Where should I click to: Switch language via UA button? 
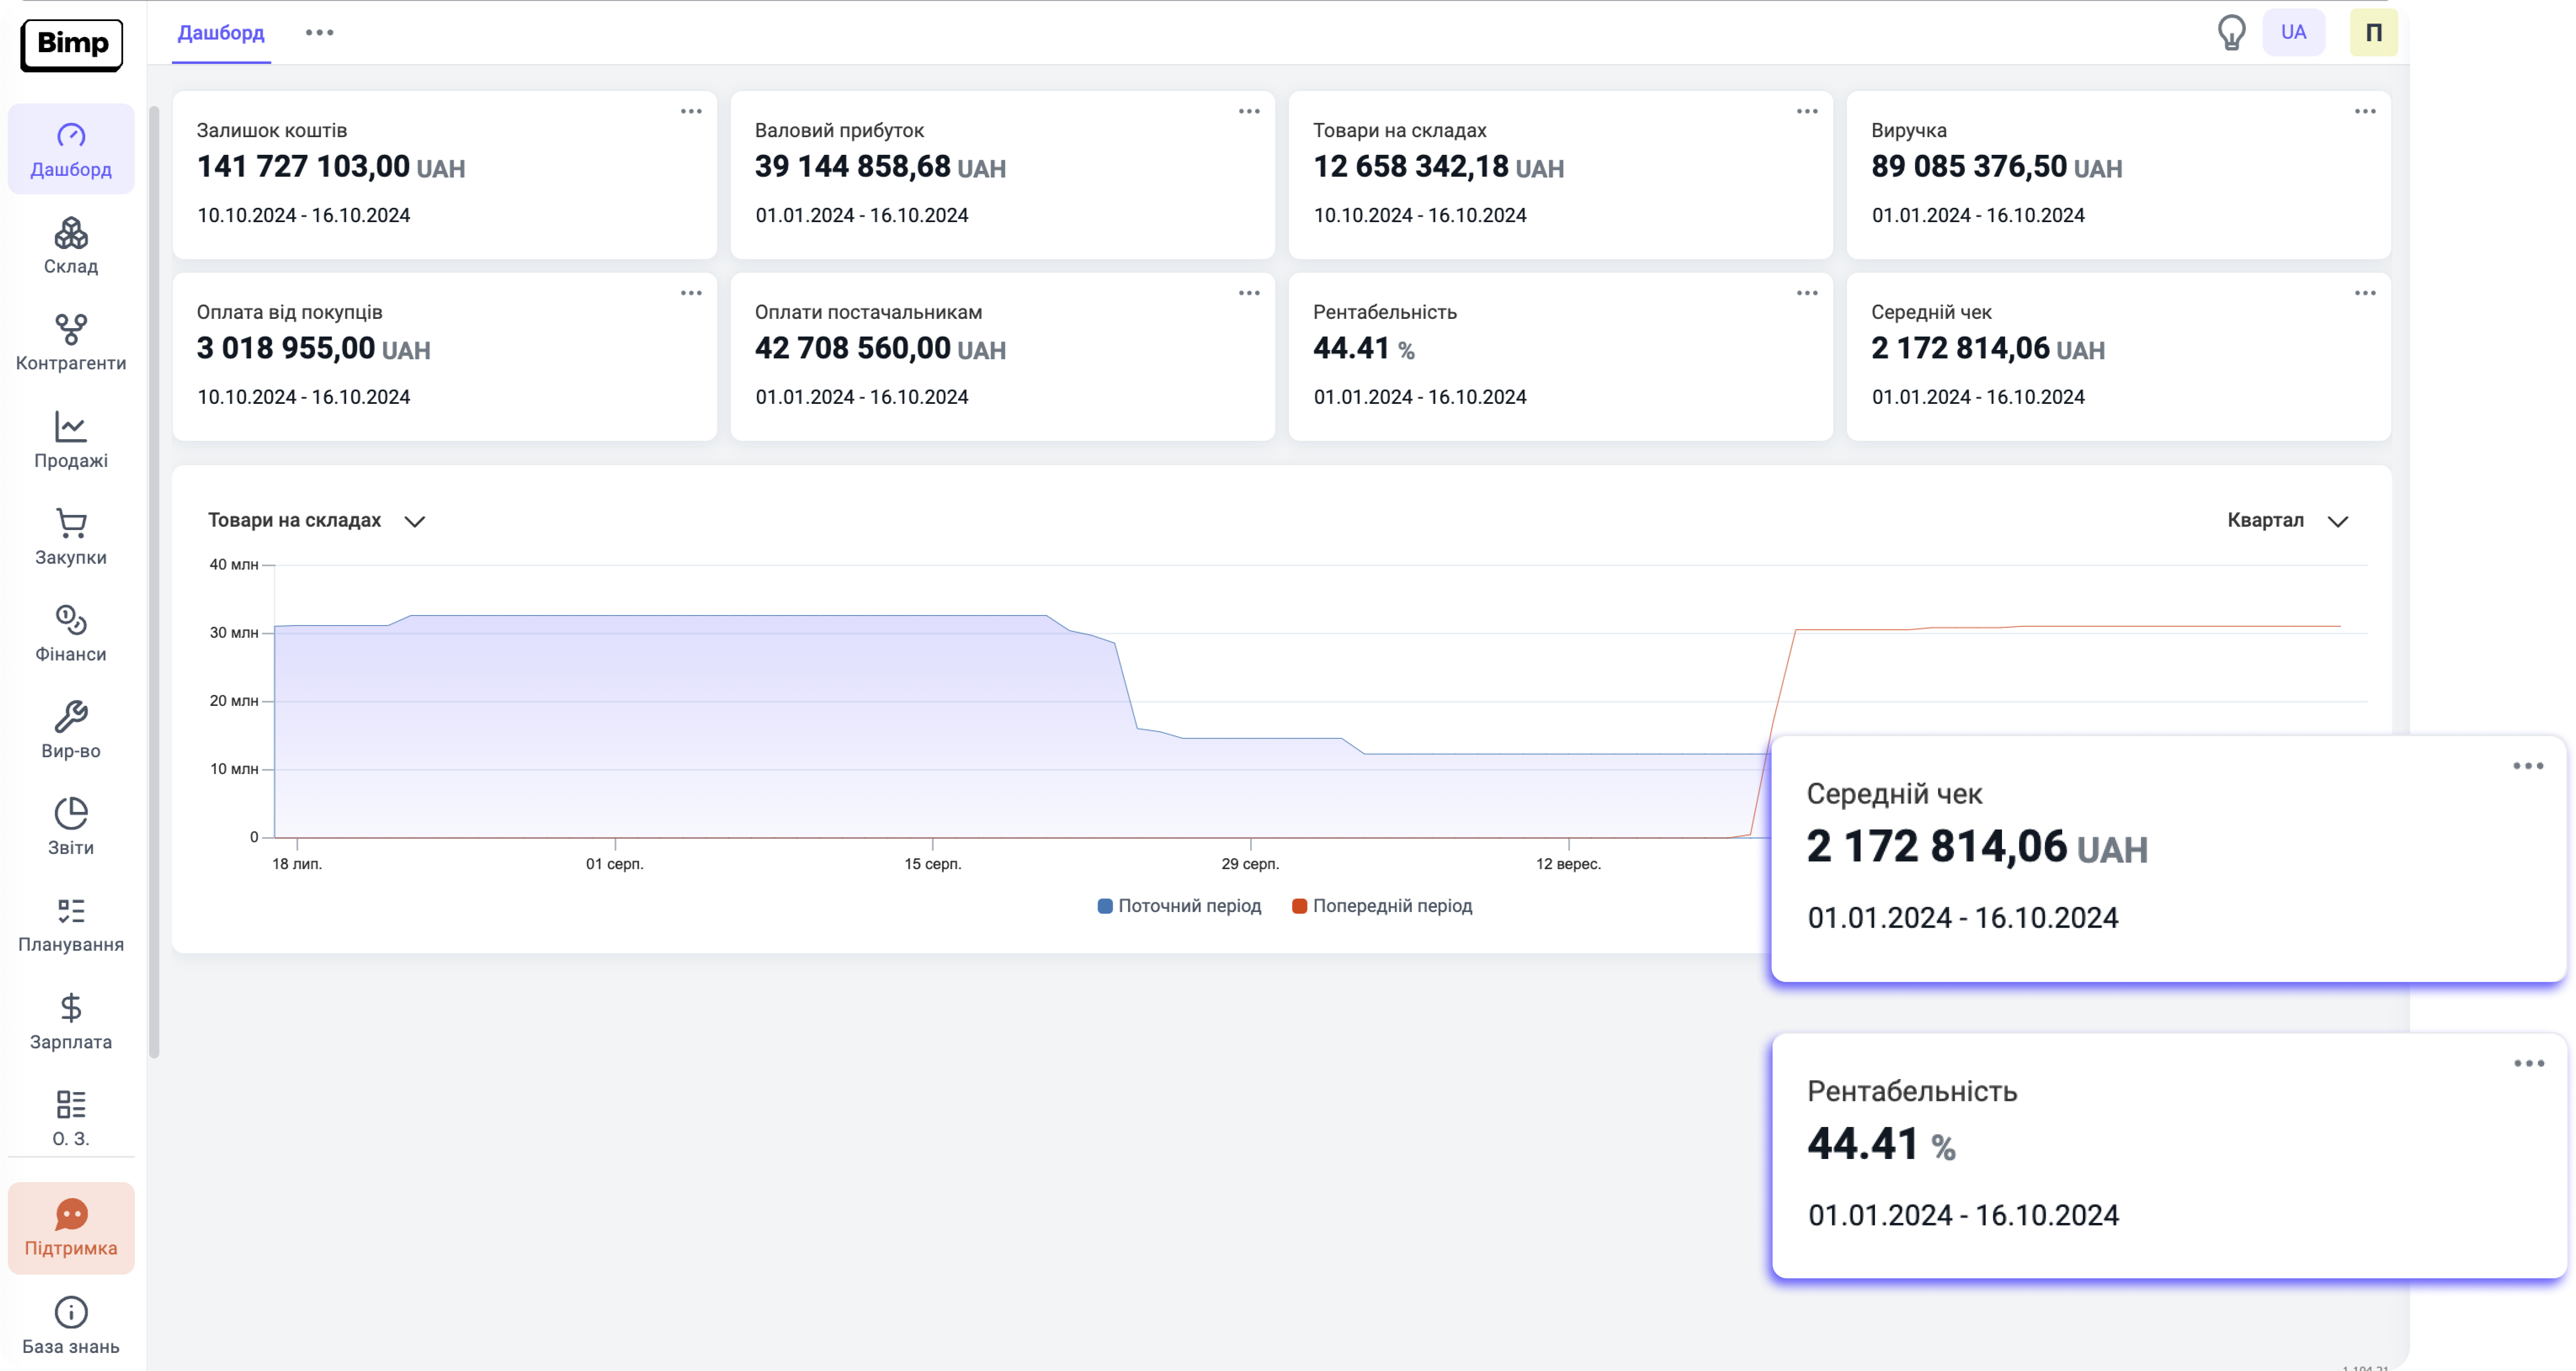point(2293,32)
